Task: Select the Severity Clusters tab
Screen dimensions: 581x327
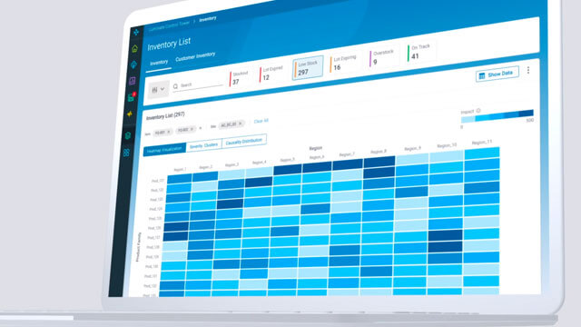Action: coord(203,145)
